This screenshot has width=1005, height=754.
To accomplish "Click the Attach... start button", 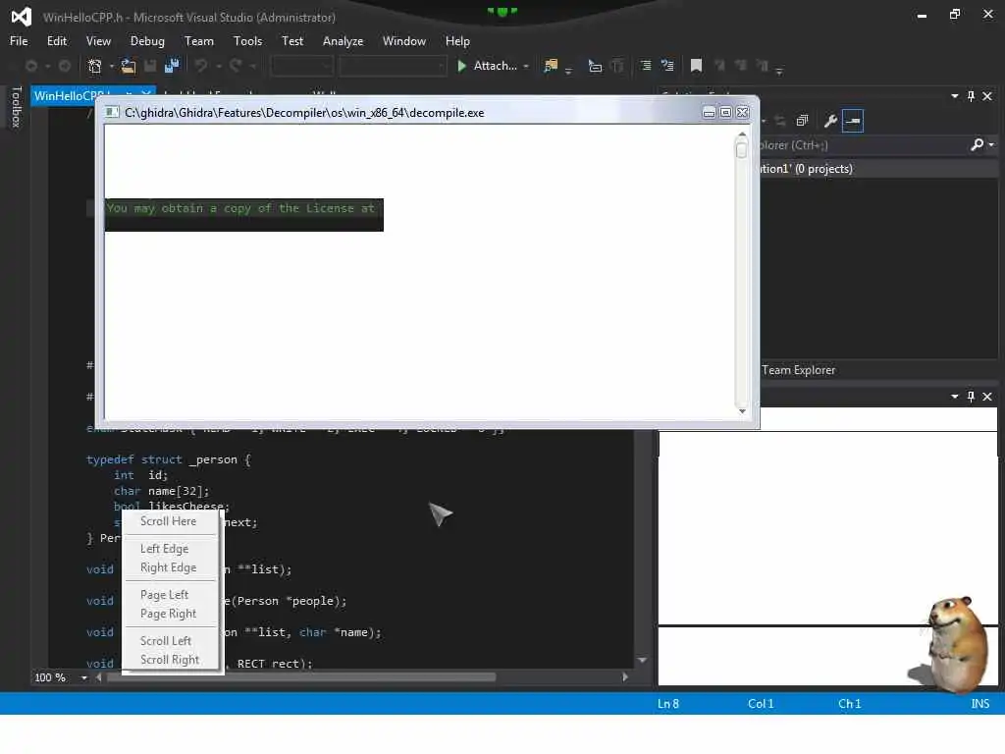I will click(x=488, y=66).
